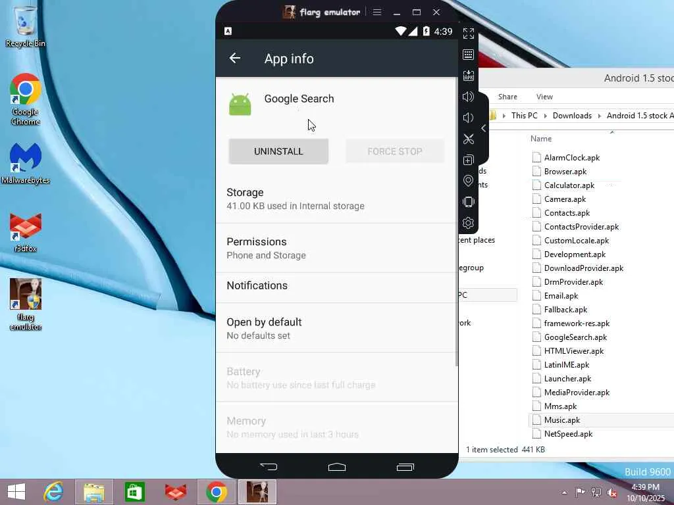Tap the Android recent apps button
This screenshot has width=674, height=505.
(x=405, y=467)
